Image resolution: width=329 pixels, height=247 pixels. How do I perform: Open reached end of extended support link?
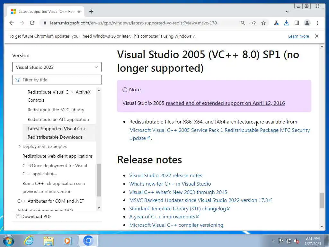point(225,103)
